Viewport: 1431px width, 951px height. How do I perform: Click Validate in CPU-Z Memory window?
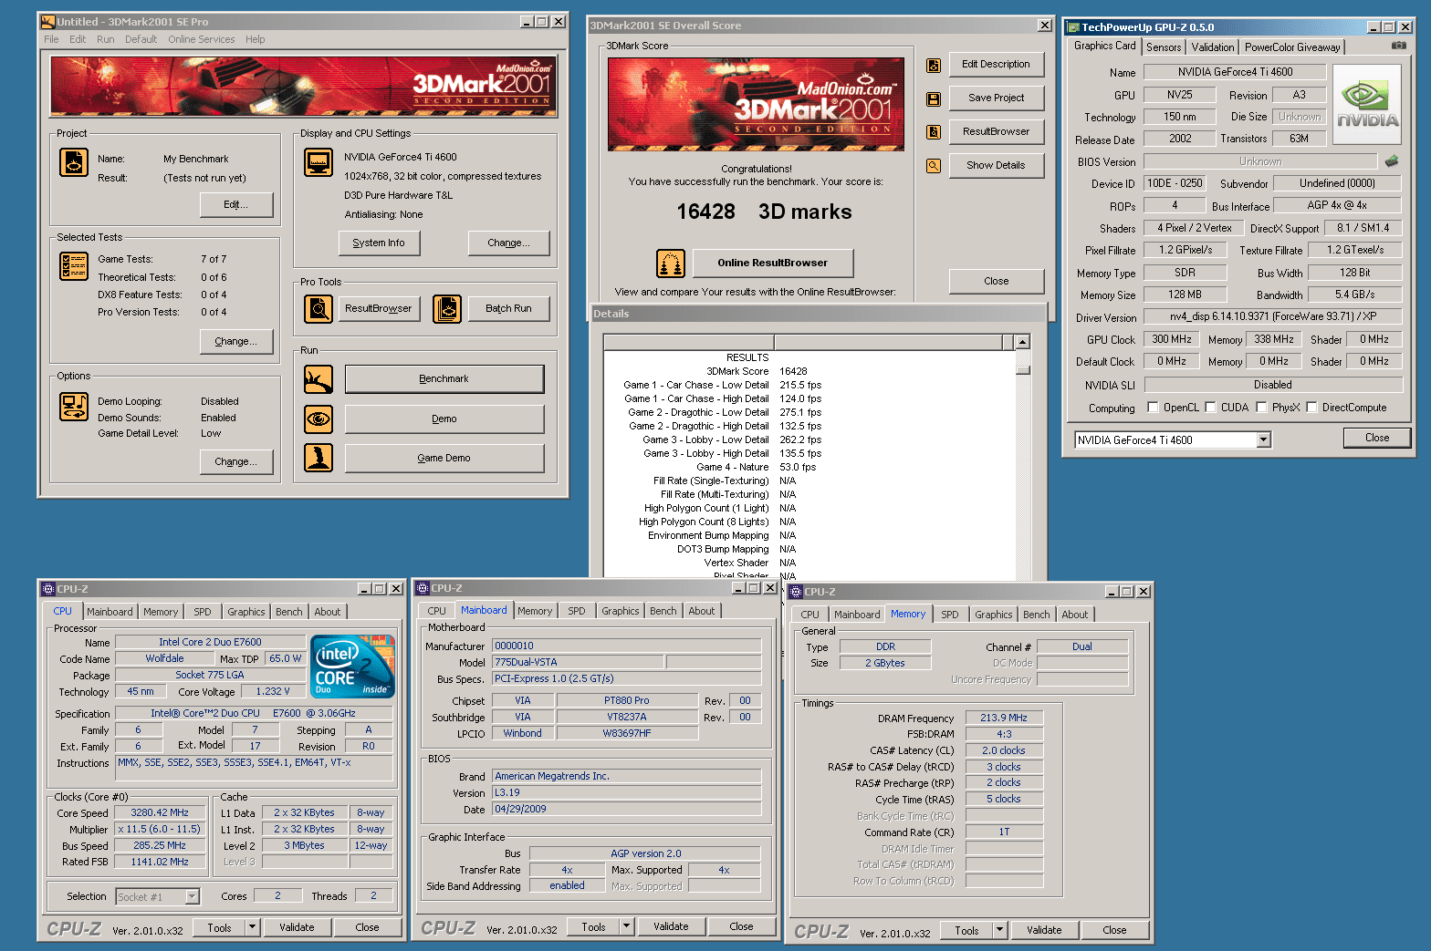tap(1044, 930)
